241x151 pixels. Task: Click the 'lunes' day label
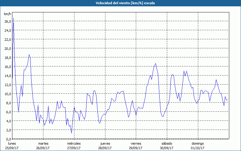12,143
